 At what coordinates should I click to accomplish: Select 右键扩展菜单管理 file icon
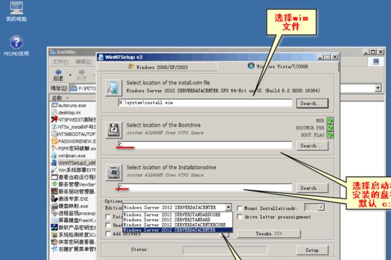(x=54, y=249)
